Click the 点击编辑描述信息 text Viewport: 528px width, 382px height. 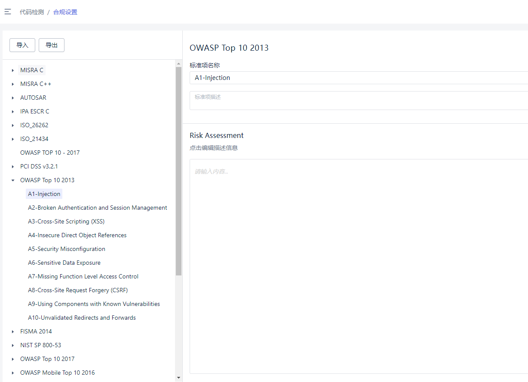pyautogui.click(x=214, y=148)
